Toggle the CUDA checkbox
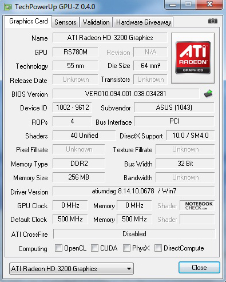 [94, 248]
